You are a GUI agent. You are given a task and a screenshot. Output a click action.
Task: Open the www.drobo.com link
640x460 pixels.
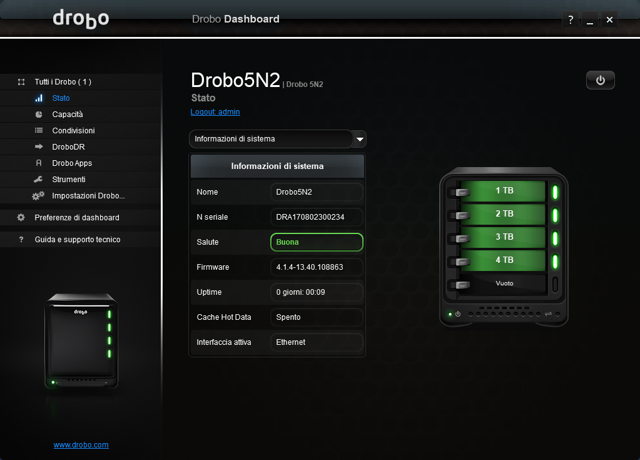click(81, 445)
